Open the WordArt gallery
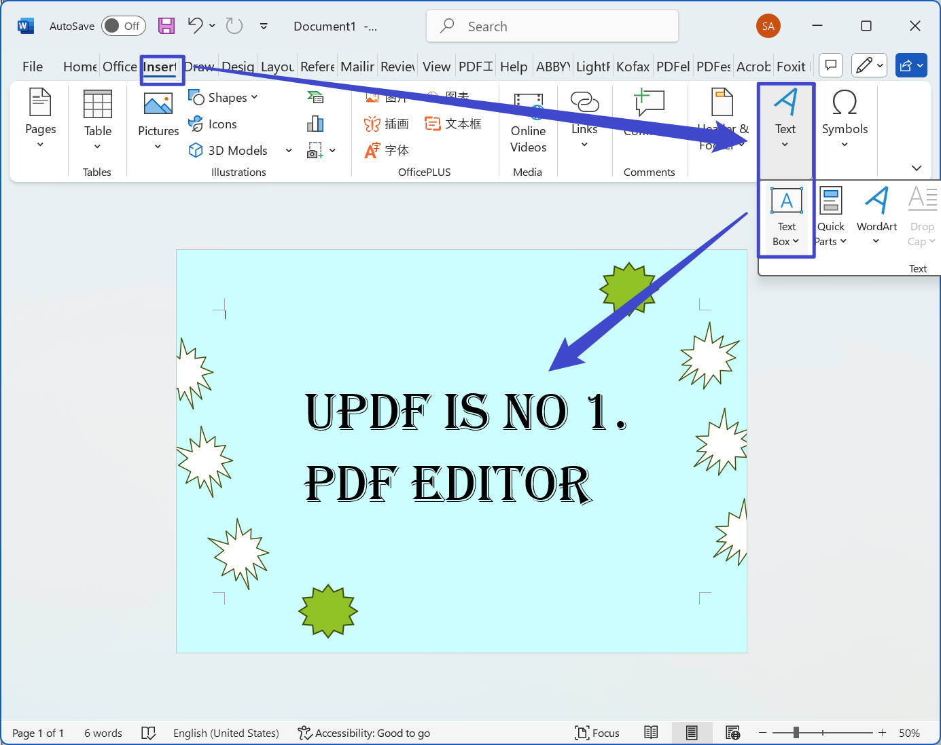 [876, 217]
